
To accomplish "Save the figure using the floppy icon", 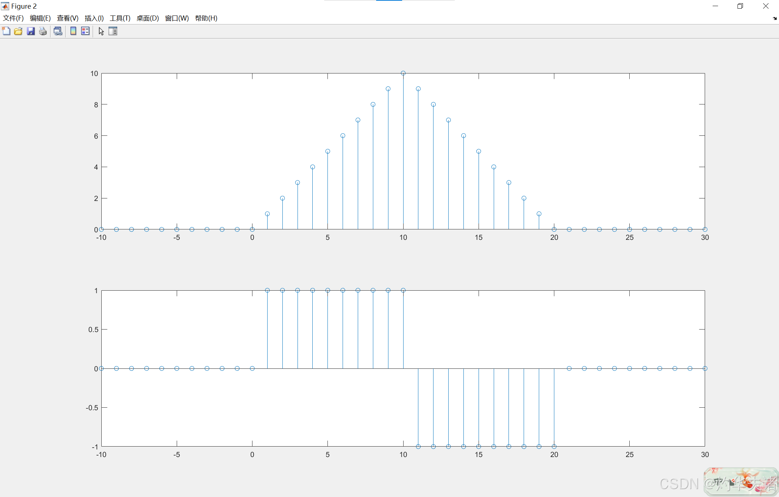I will point(31,31).
